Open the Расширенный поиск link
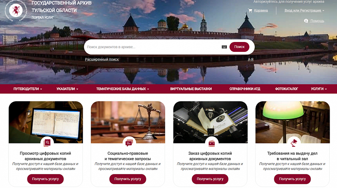Screen dimensions: 337x188 (102, 60)
